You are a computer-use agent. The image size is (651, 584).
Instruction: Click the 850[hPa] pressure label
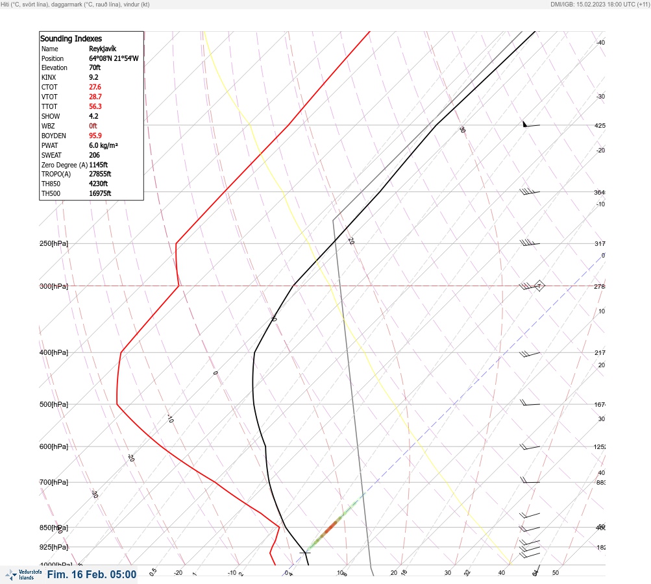click(x=54, y=528)
